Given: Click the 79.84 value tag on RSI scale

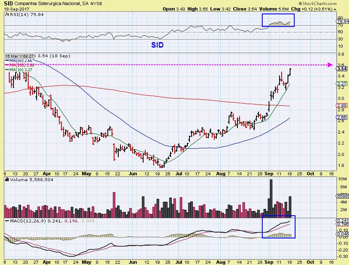Looking at the screenshot, I should pyautogui.click(x=343, y=21).
